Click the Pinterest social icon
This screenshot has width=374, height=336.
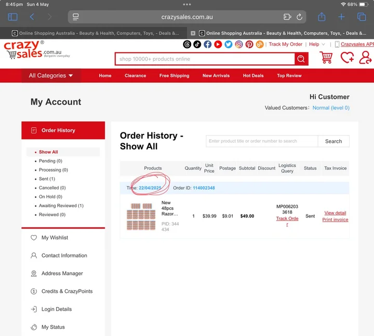point(249,45)
